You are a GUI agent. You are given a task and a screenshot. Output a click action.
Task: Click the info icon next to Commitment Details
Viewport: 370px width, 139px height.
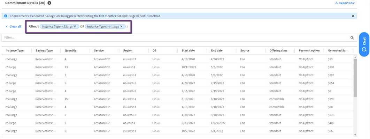49,3
